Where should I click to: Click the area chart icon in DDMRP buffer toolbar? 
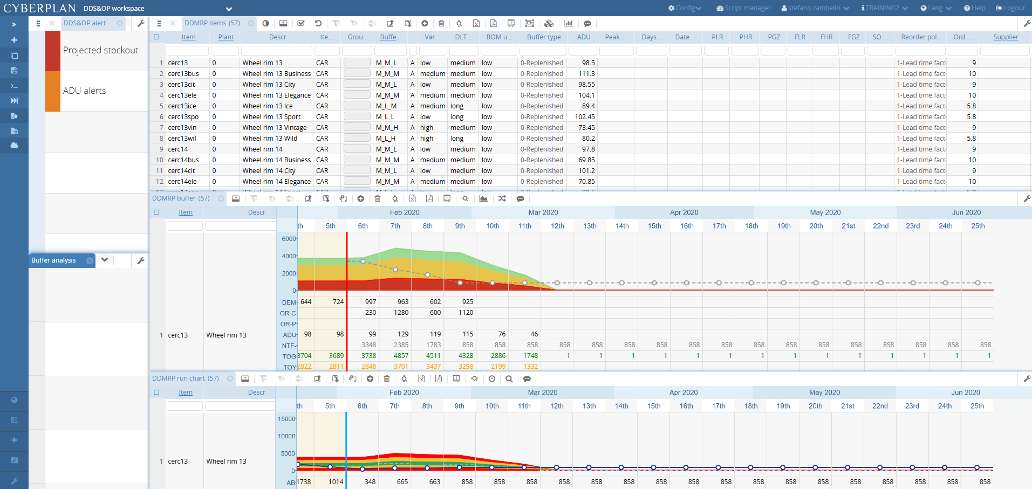pos(483,199)
